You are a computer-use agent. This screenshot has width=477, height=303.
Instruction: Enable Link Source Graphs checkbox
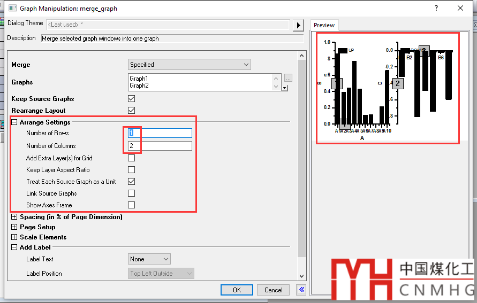click(x=131, y=193)
